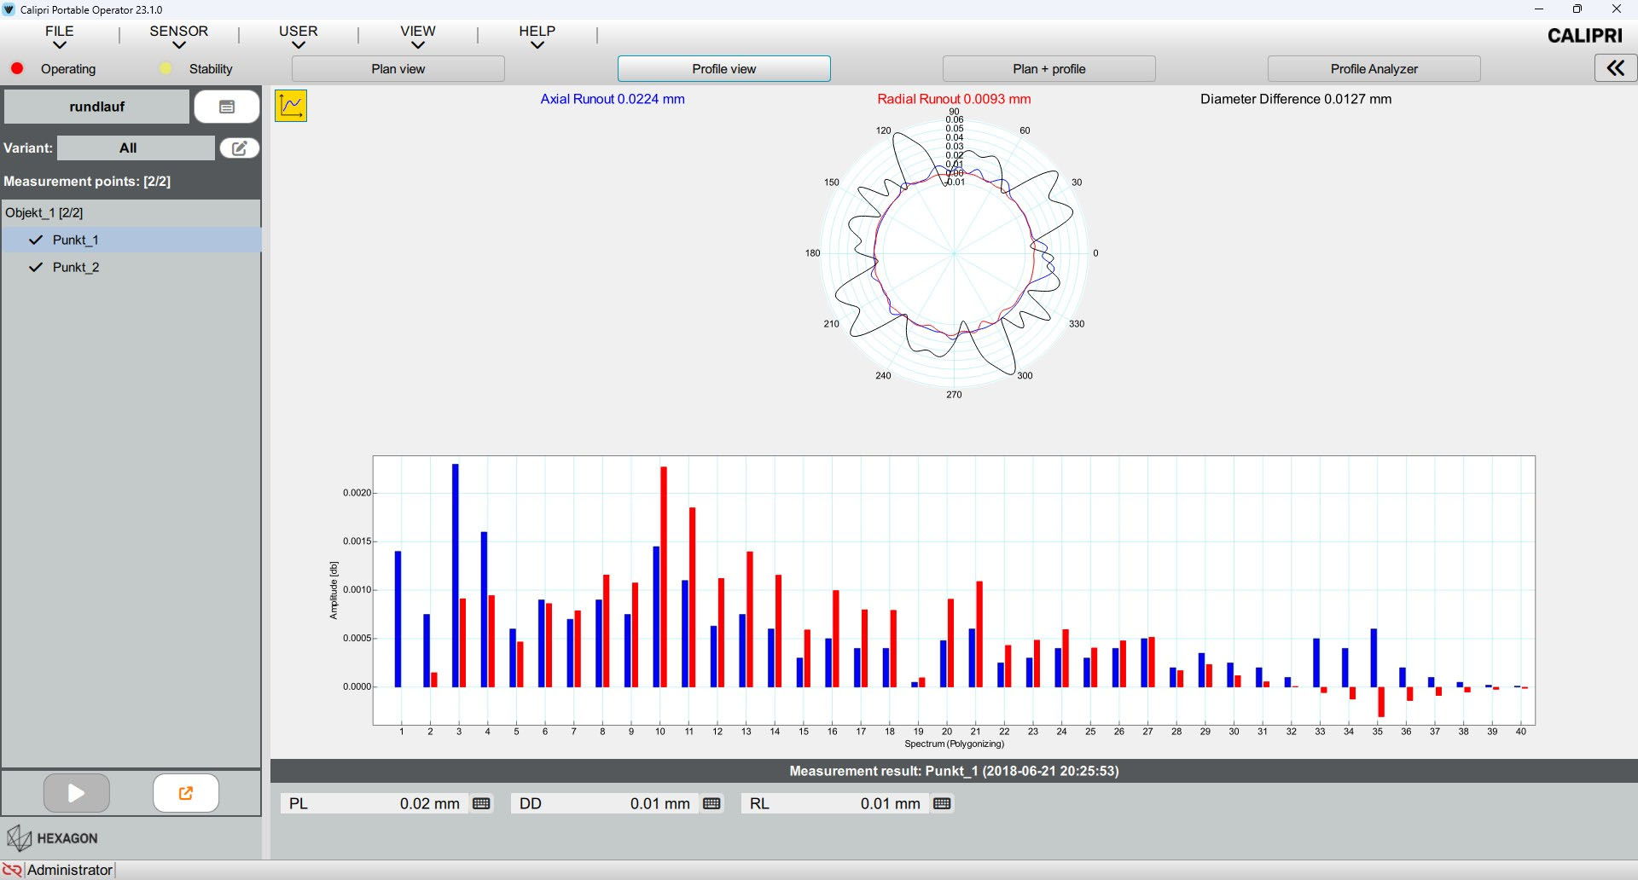Screen dimensions: 1638x880
Task: Click the Hexagon logo
Action: (x=53, y=838)
